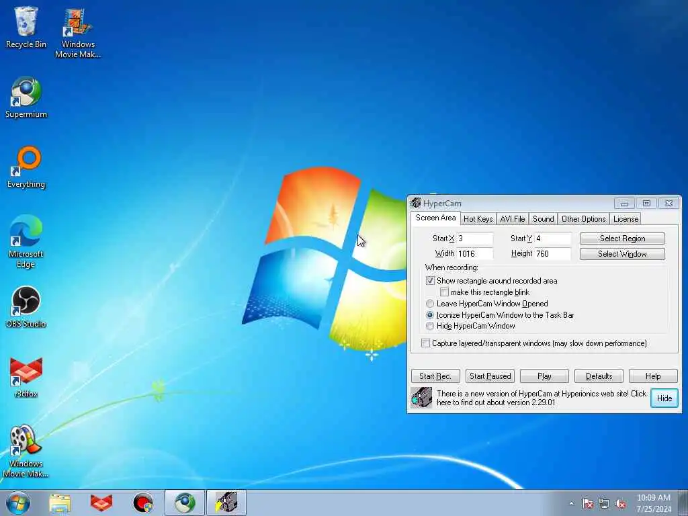Select Hide HyperCam Window option
Viewport: 688px width, 516px height.
point(430,326)
